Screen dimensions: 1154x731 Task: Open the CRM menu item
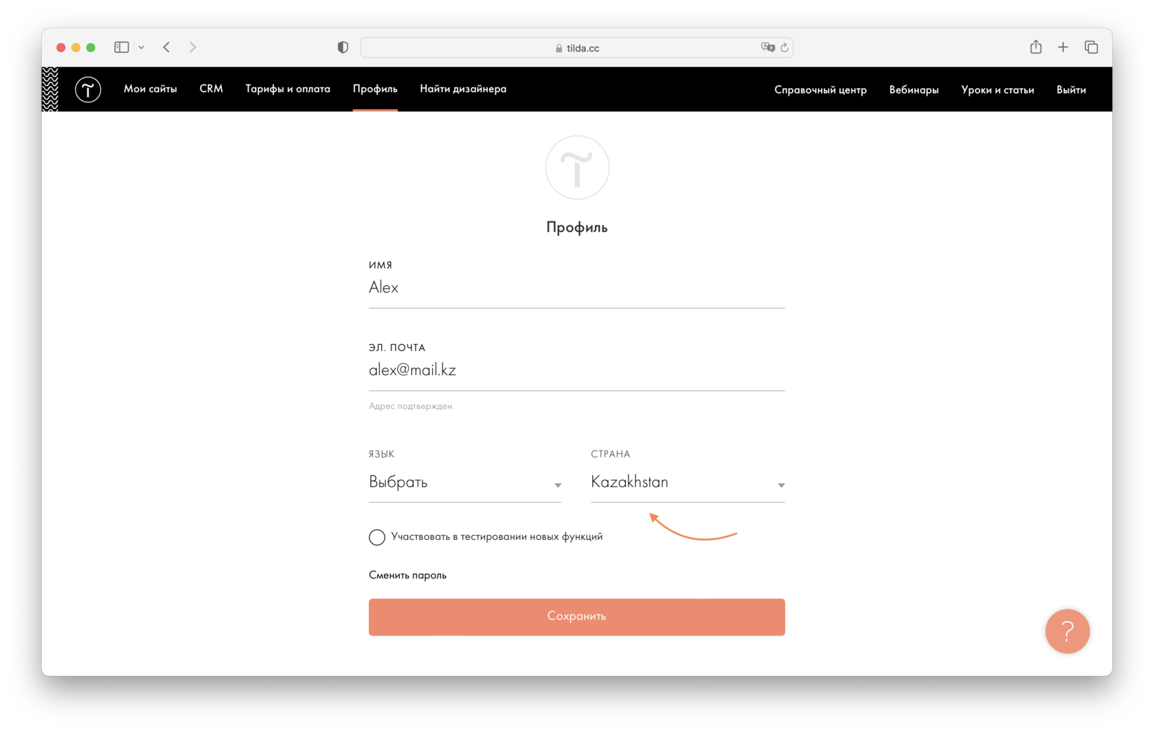pos(211,89)
